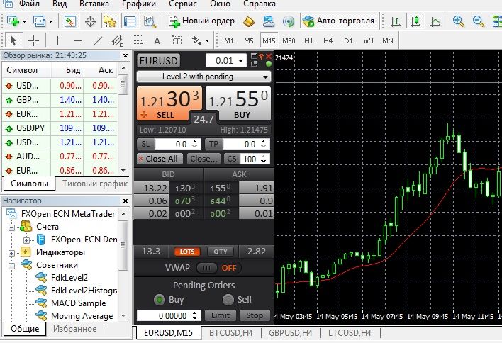Switch chart to candlesticks icon
The width and height of the screenshot is (502, 343).
(415, 21)
